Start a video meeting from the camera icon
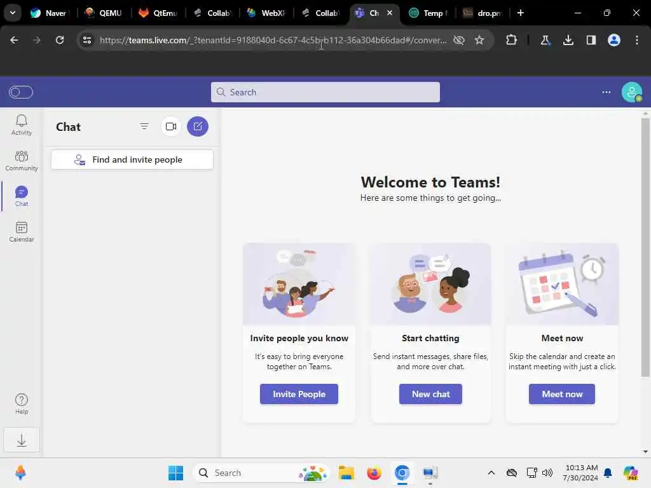Viewport: 651px width, 488px height. (171, 126)
